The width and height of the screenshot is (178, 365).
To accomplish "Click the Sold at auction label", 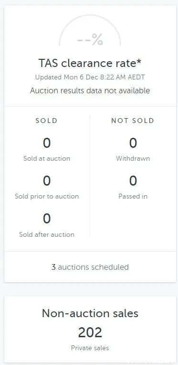I will [47, 158].
